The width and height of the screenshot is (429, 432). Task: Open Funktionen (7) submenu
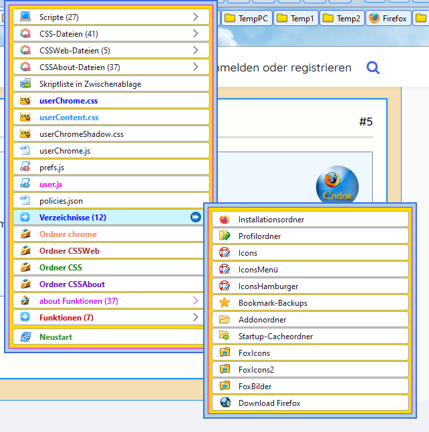point(108,317)
